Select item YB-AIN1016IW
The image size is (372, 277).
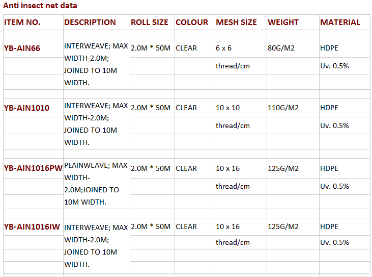(x=32, y=227)
